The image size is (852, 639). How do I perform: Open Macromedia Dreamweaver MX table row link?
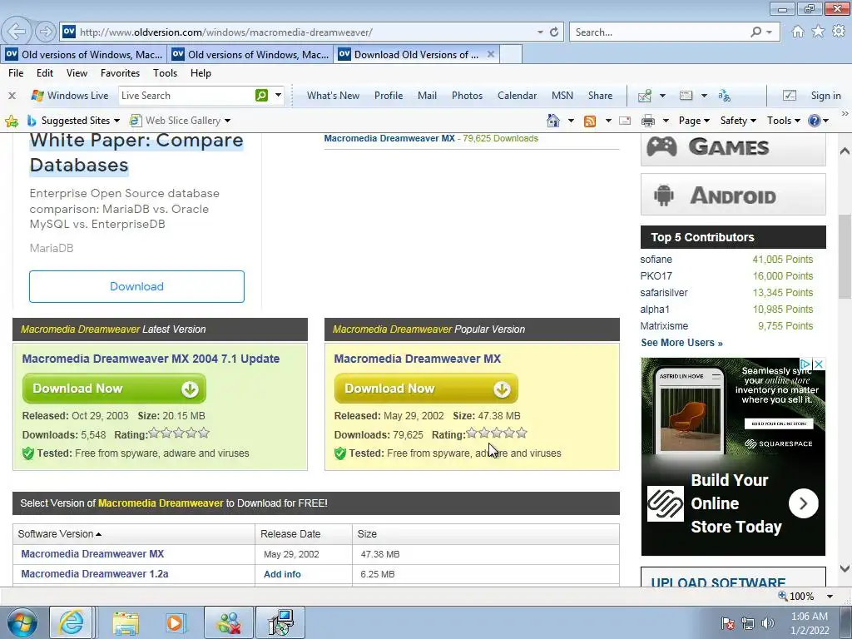click(x=92, y=554)
